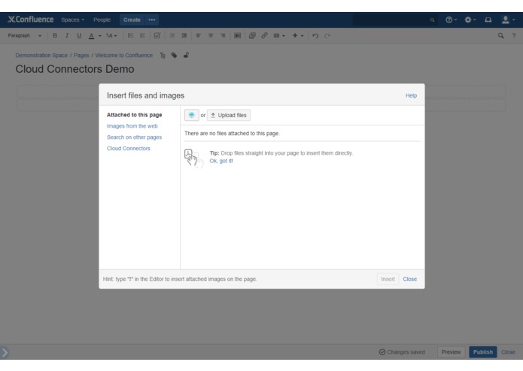Dismiss tip with Ok, got it!

[221, 161]
